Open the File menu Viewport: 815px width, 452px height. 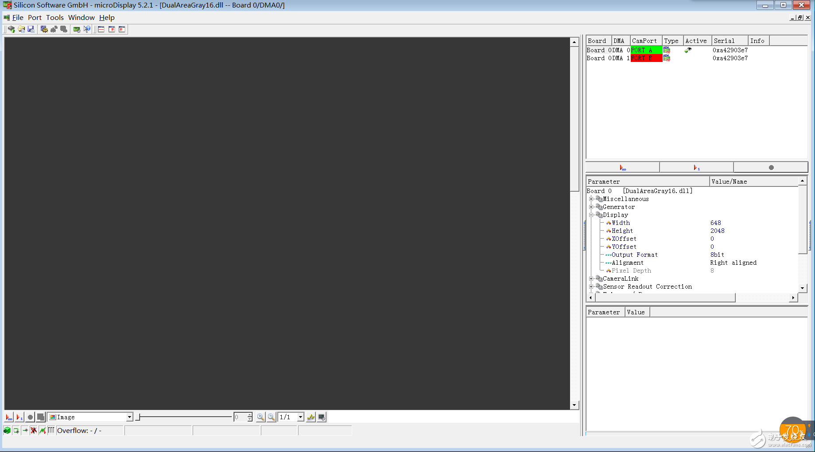18,18
